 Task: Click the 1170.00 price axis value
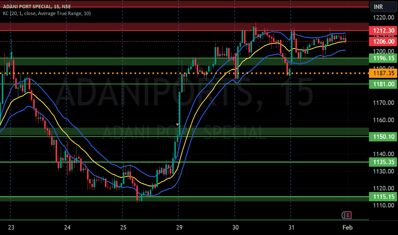tap(383, 103)
